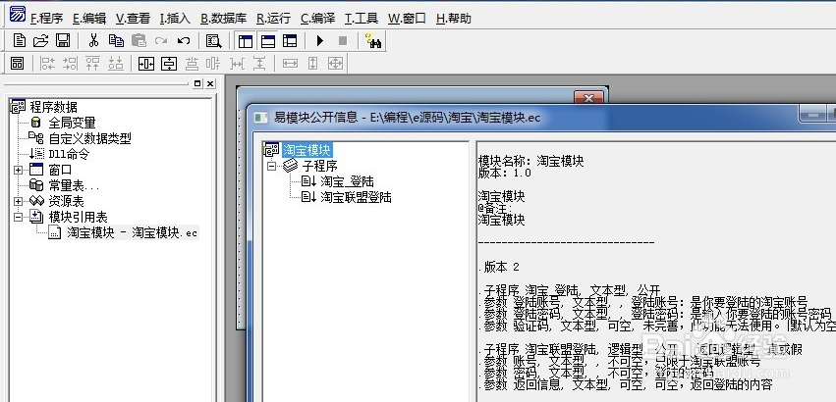836x402 pixels.
Task: Open the H.帮助 menu
Action: (x=454, y=18)
